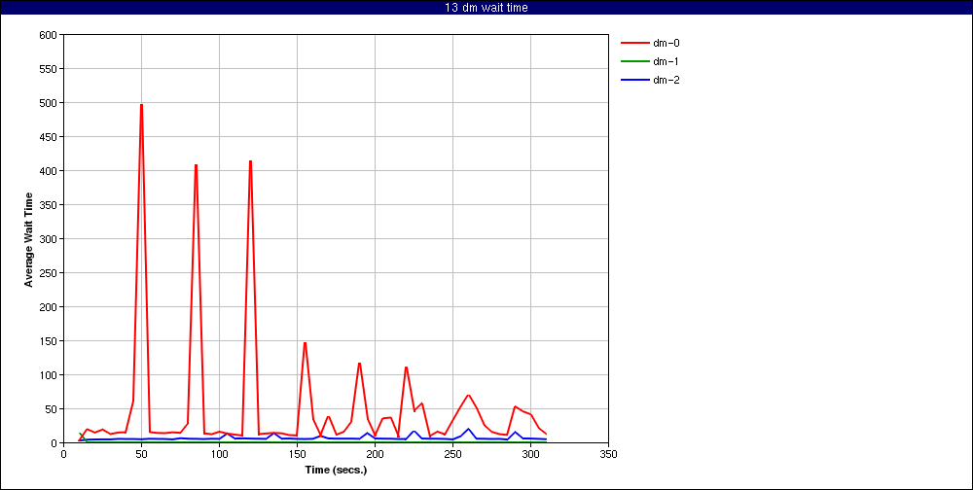Screen dimensions: 973x490
Task: Click the y-axis tick label 300
Action: pos(49,239)
